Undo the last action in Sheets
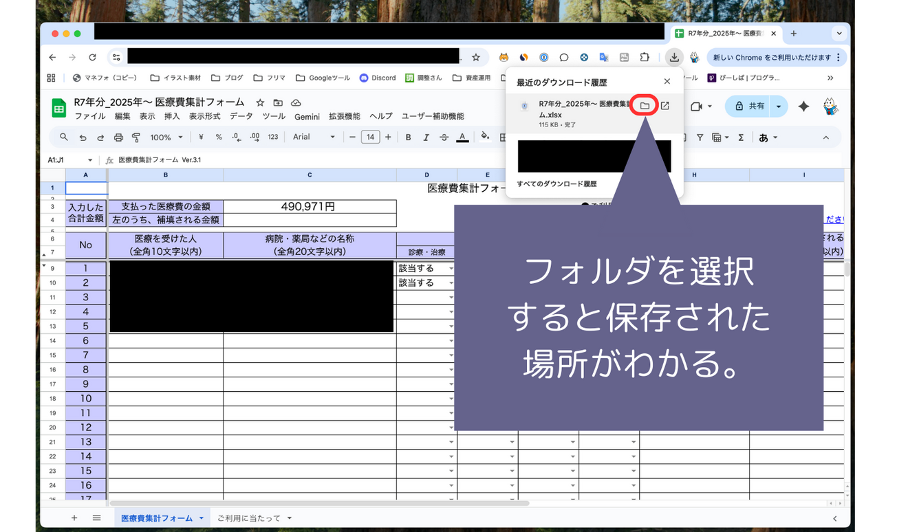The height and width of the screenshot is (532, 908). (x=83, y=137)
